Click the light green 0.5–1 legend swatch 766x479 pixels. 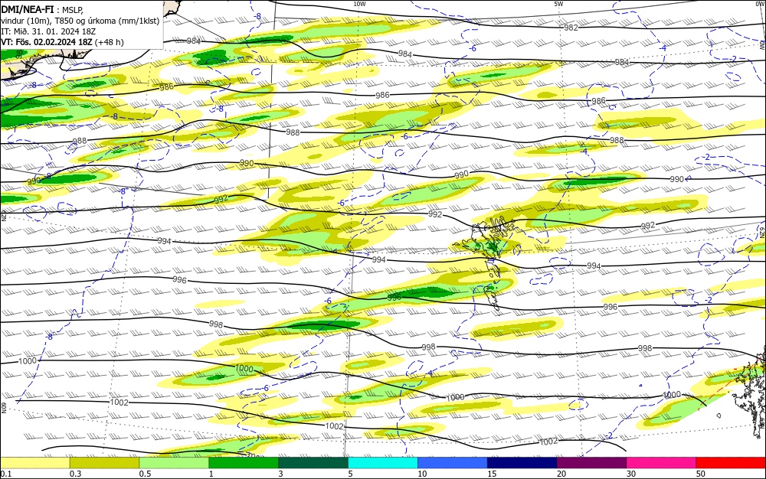(174, 463)
